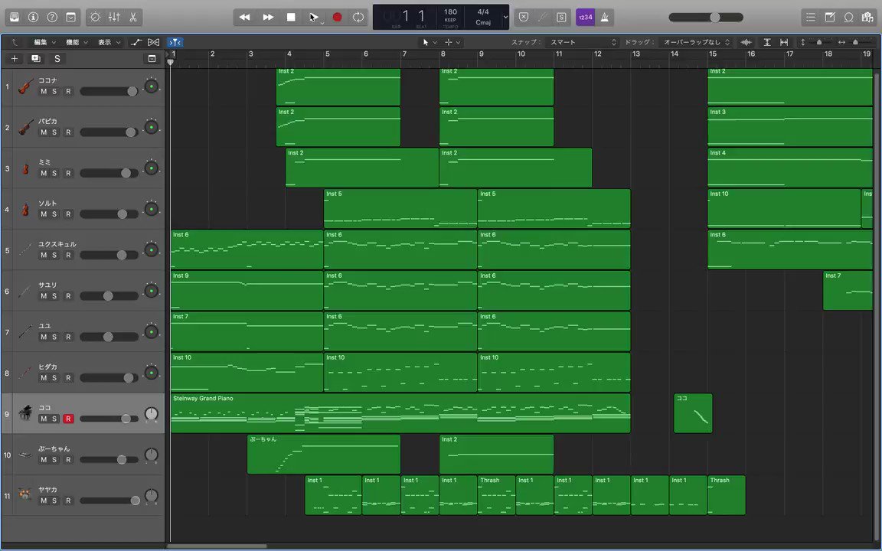Toggle horizontal auto zoom button
This screenshot has width=882, height=551.
click(x=784, y=42)
